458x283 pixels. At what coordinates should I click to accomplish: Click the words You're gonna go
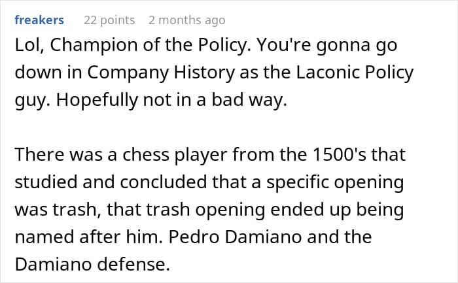(327, 46)
